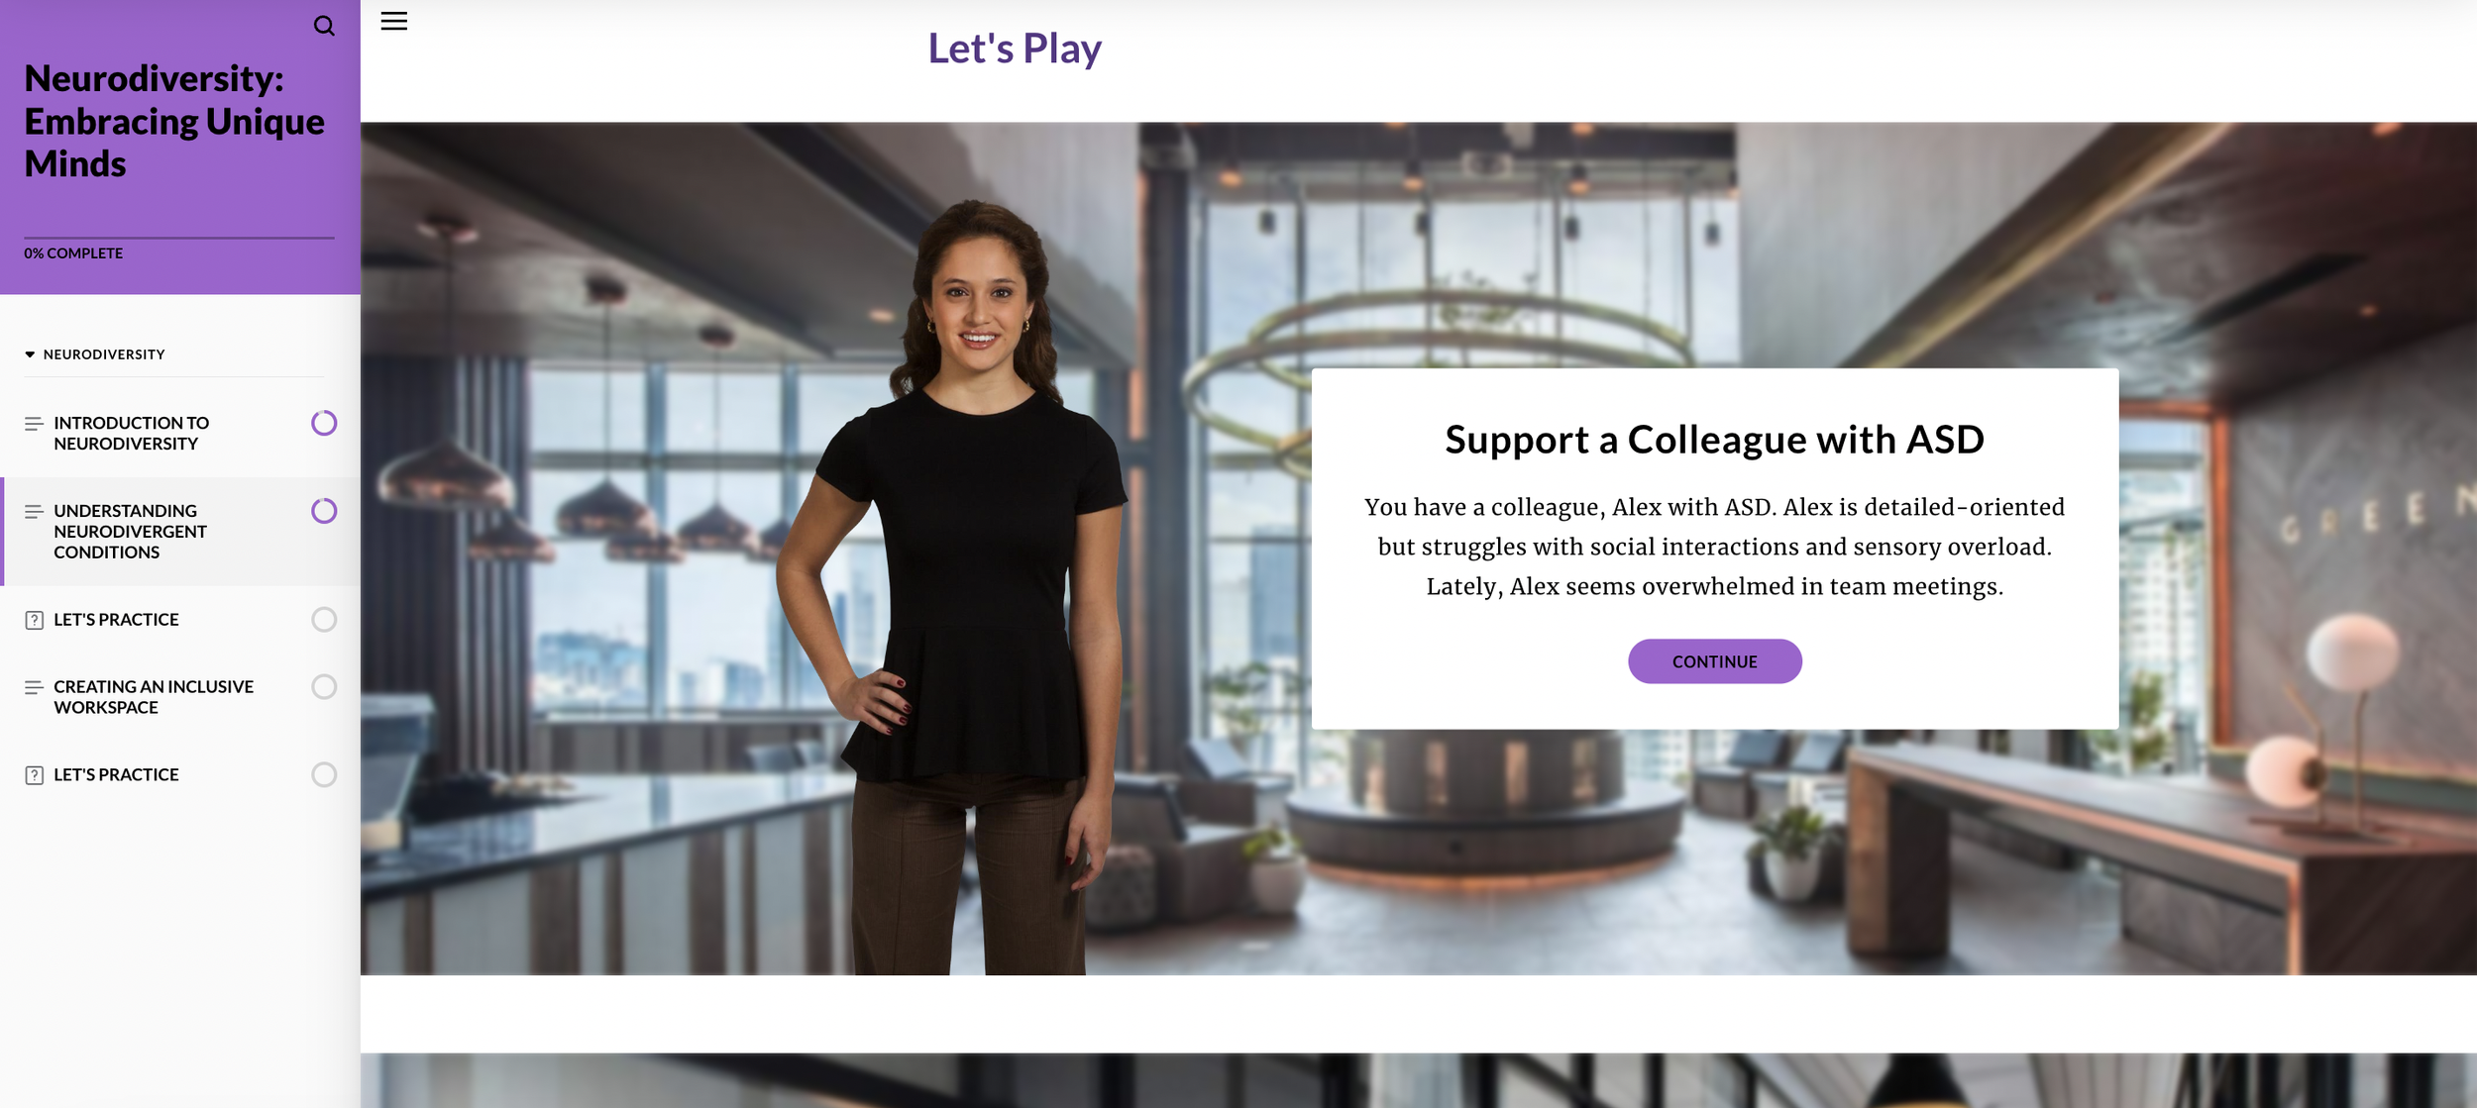Click the quiz icon beside last Let's Practice

click(34, 775)
